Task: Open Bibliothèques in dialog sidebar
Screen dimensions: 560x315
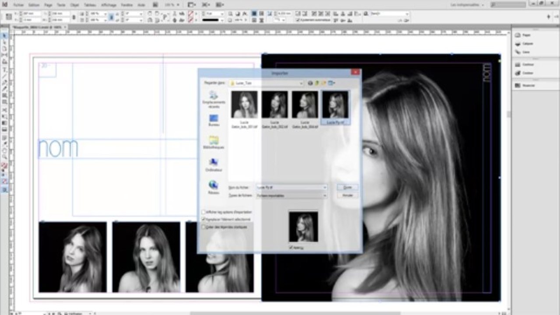Action: click(213, 143)
